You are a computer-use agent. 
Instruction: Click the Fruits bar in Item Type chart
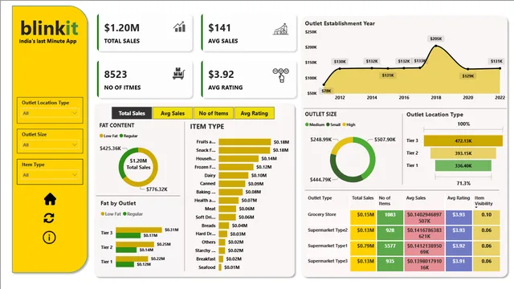(244, 142)
